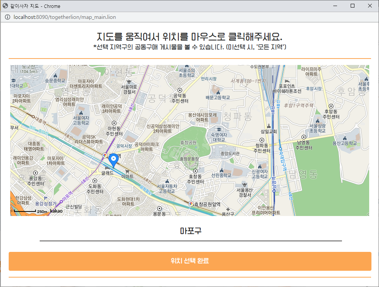Click the 효창공원 label on the map
The width and height of the screenshot is (379, 287).
[x=188, y=142]
